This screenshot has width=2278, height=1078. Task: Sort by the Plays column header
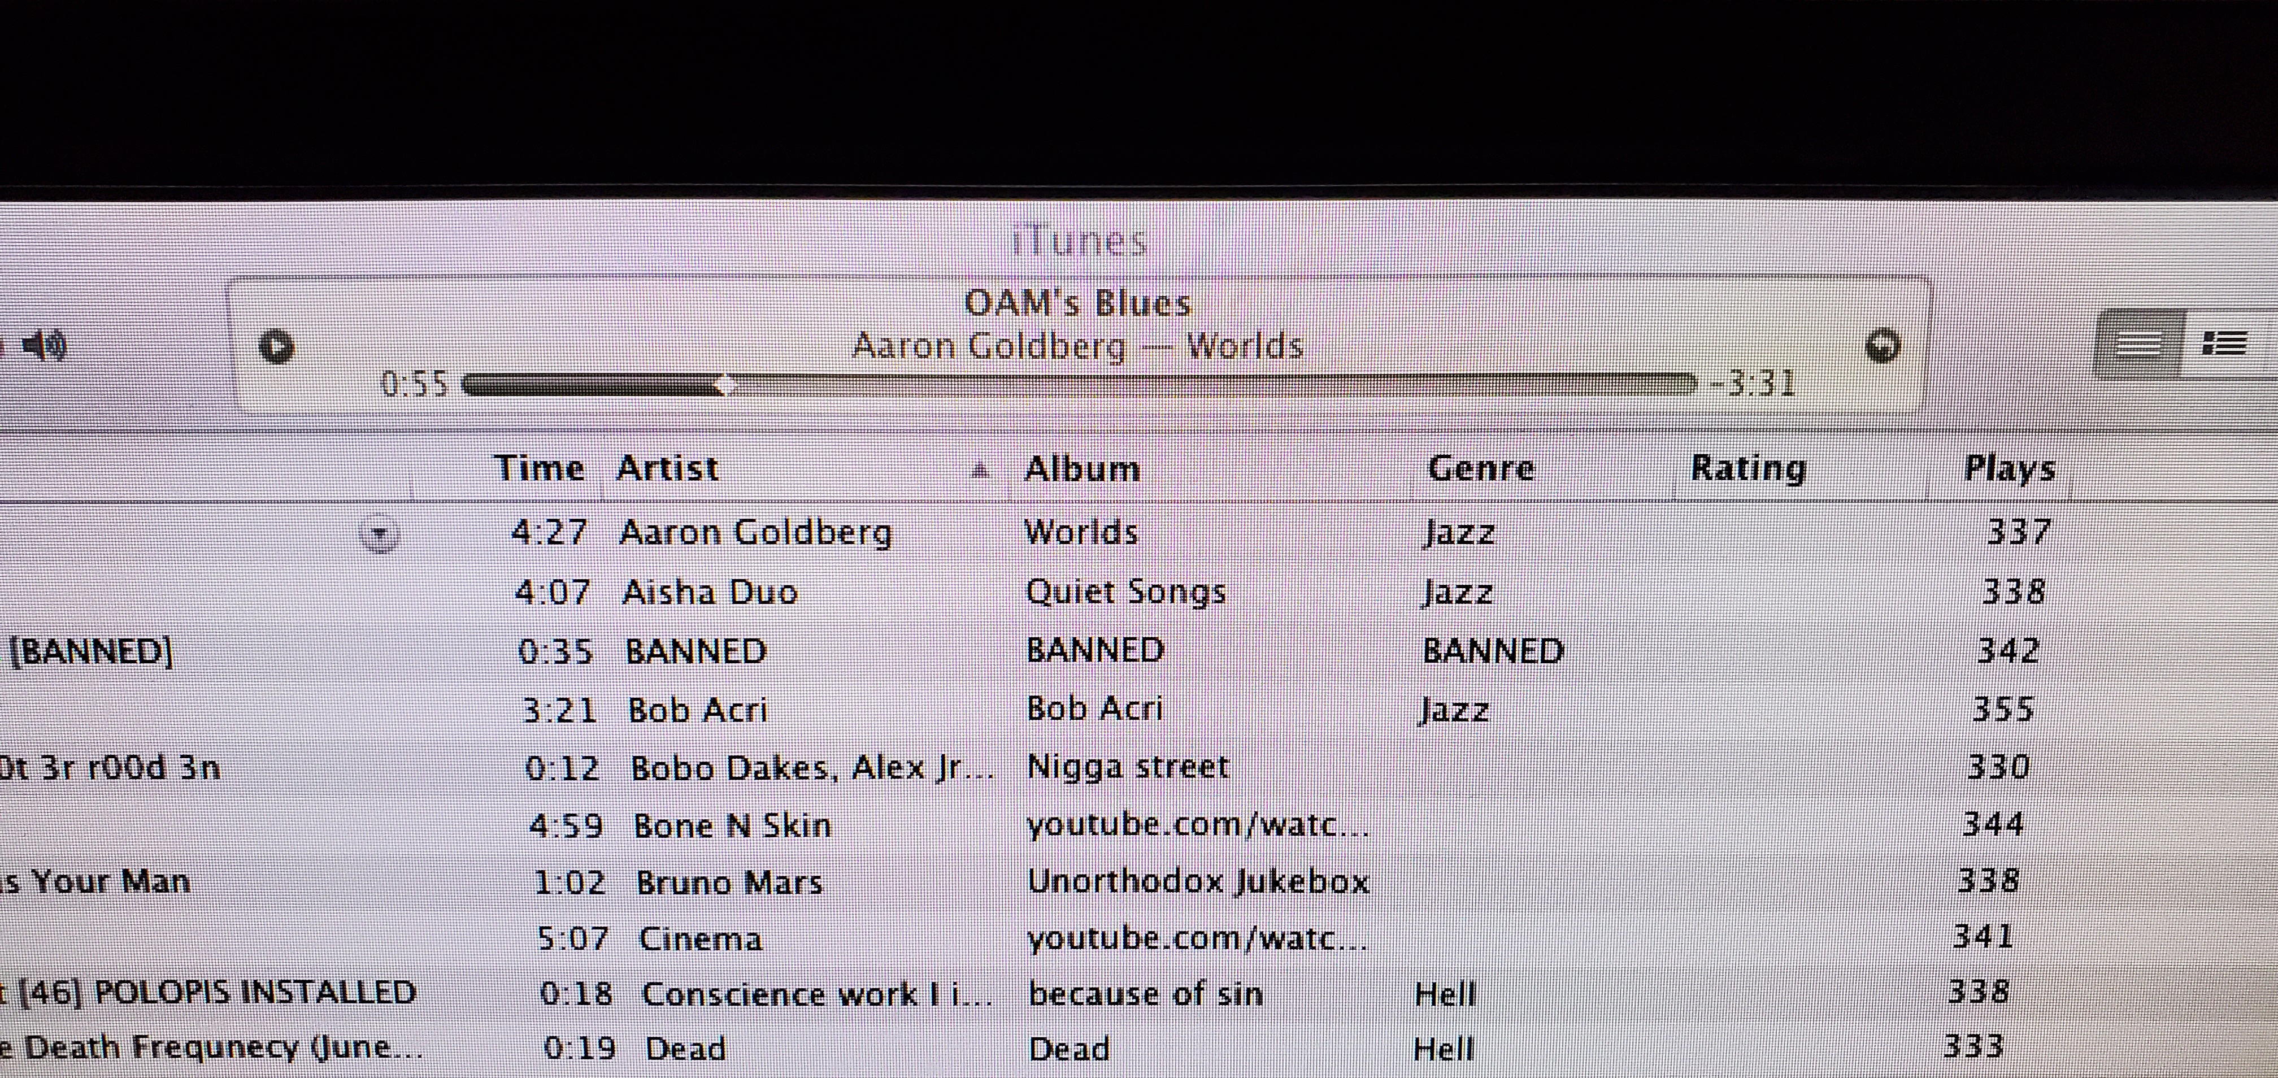pyautogui.click(x=2009, y=469)
